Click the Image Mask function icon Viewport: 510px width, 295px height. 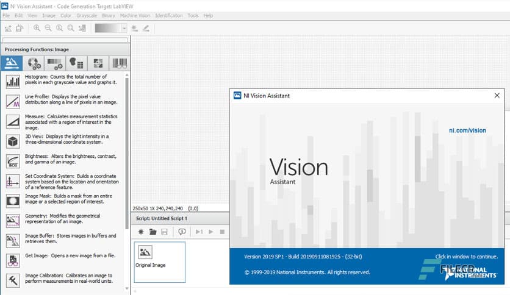(13, 201)
